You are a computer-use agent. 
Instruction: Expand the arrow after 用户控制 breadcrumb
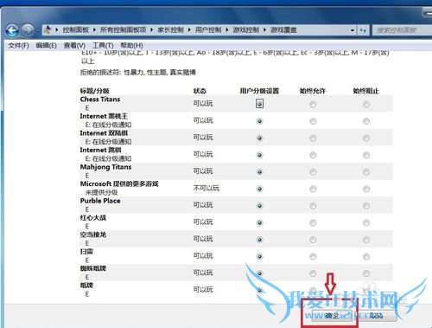tap(227, 30)
